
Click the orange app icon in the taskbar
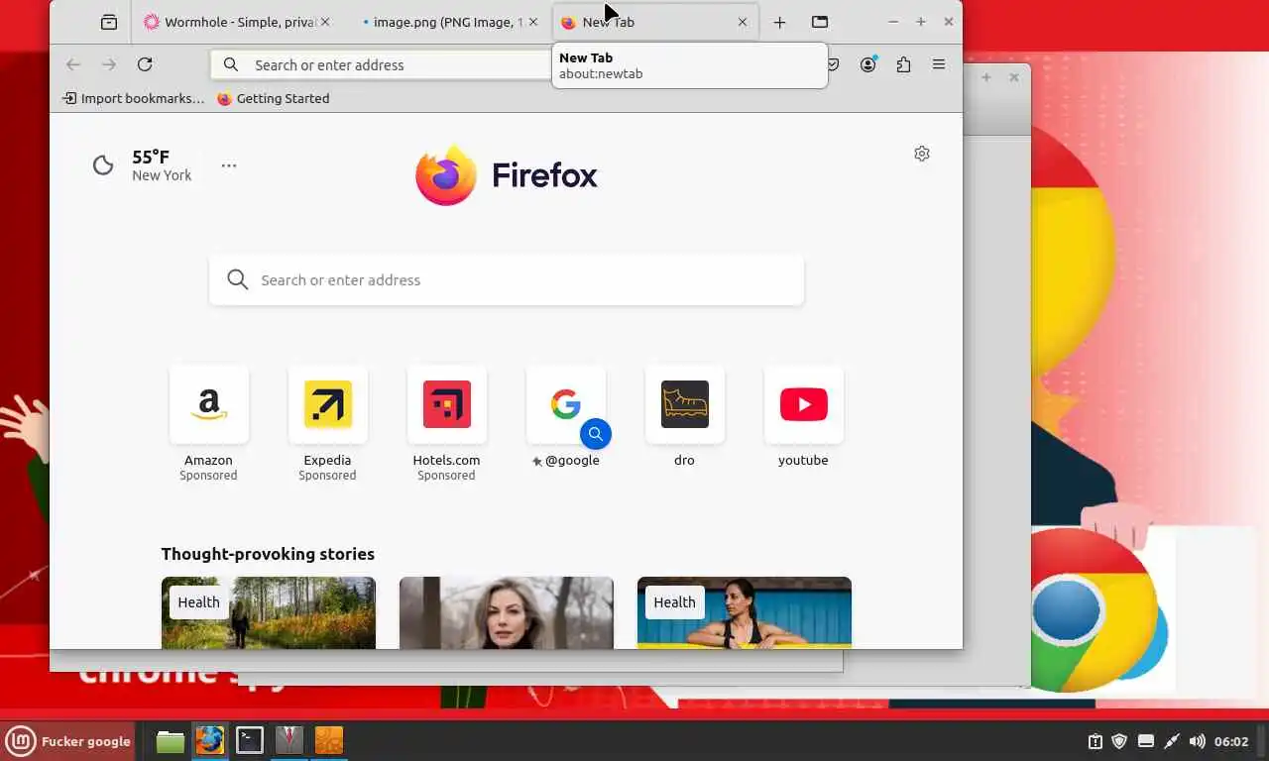329,741
